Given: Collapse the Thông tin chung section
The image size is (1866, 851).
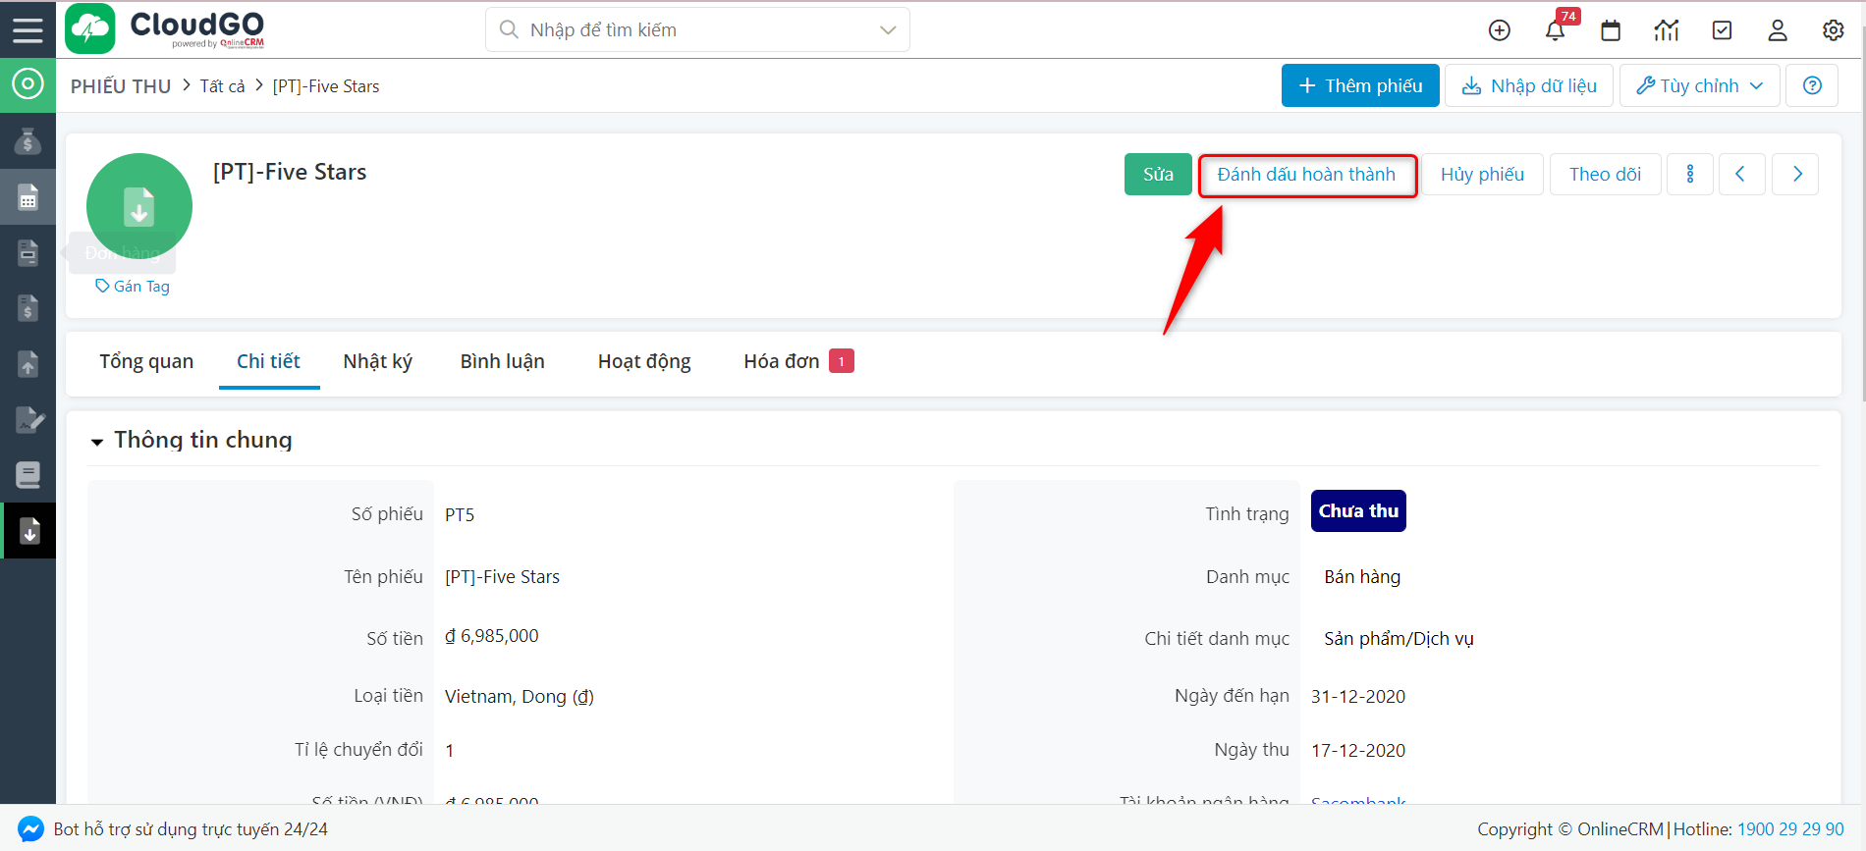Looking at the screenshot, I should click(97, 442).
